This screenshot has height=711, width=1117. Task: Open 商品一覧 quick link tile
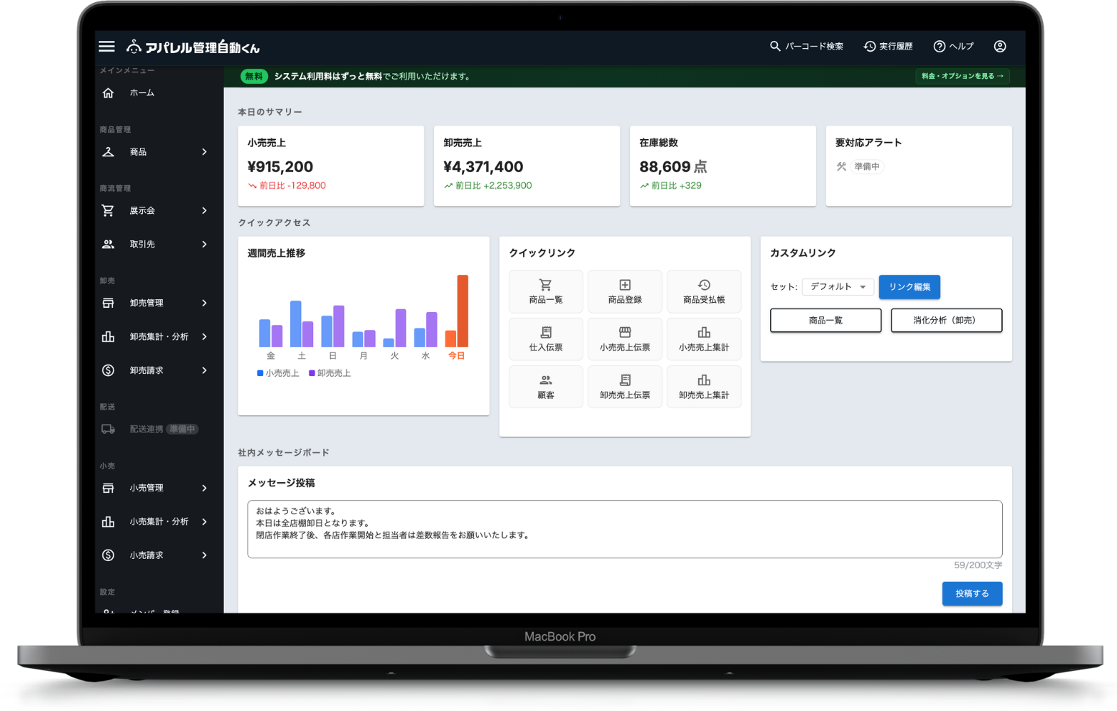coord(546,292)
